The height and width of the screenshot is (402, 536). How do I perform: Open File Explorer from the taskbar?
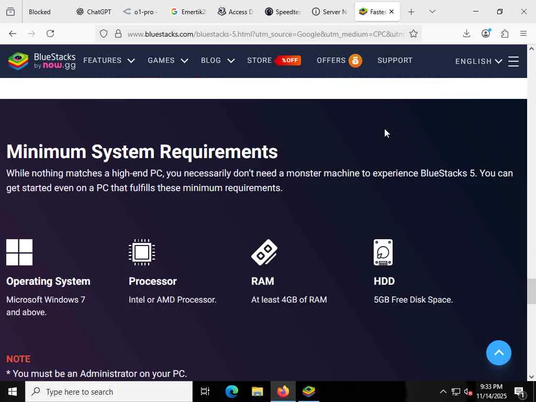tap(258, 392)
